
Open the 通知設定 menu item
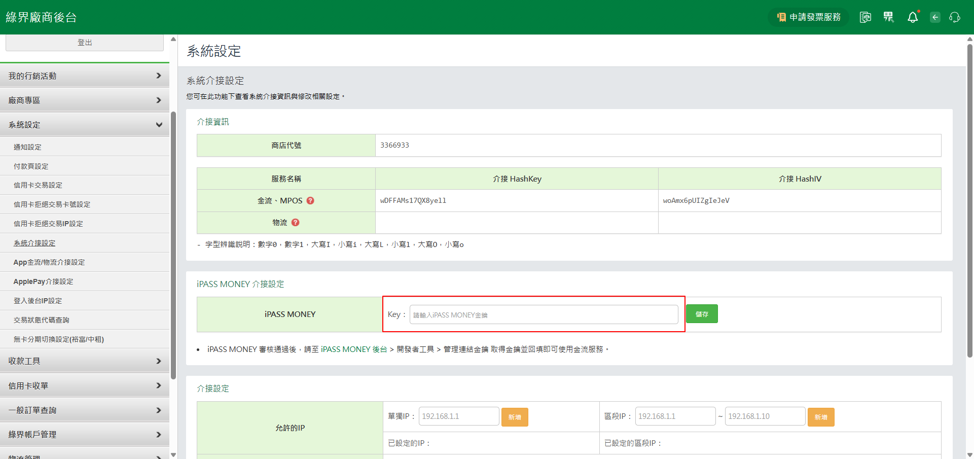coord(28,147)
